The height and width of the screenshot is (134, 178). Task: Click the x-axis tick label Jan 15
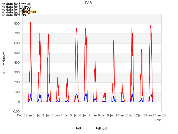click(x=161, y=115)
